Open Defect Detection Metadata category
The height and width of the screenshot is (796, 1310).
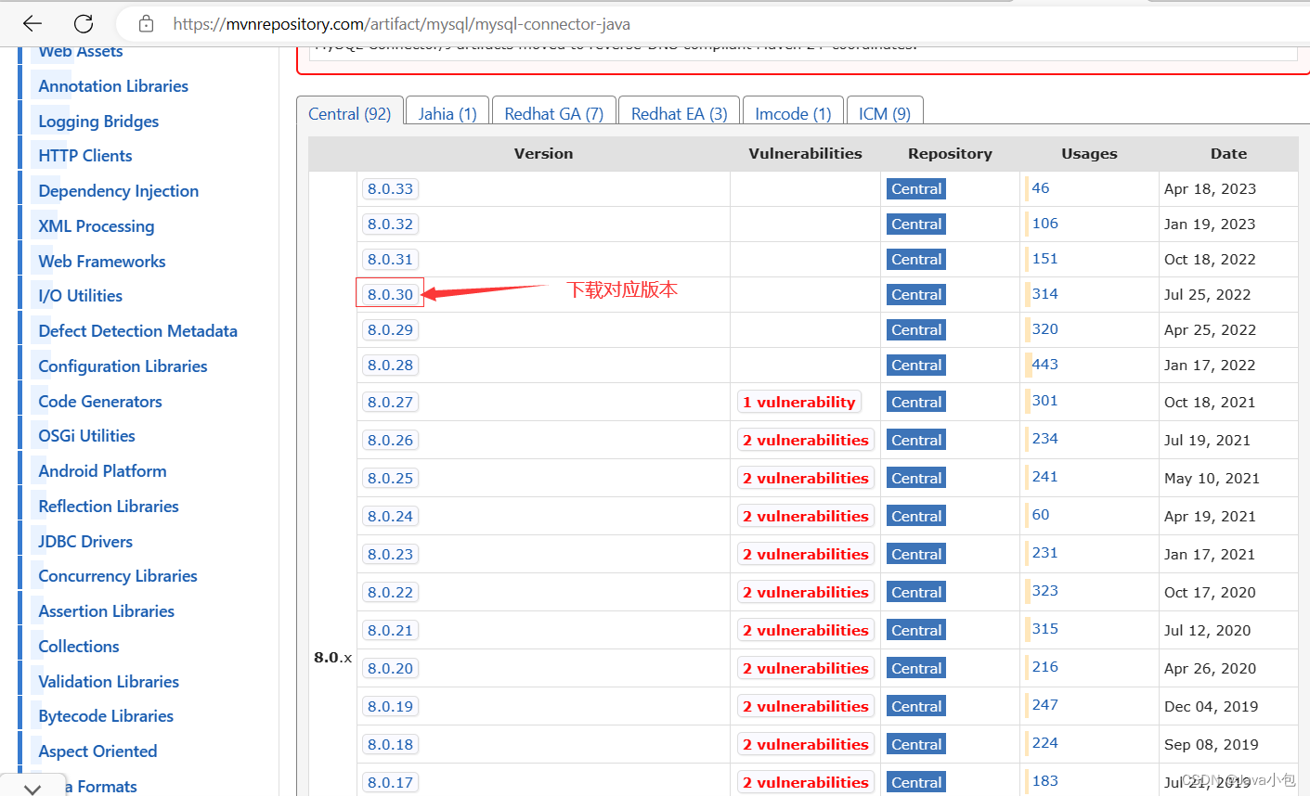138,331
